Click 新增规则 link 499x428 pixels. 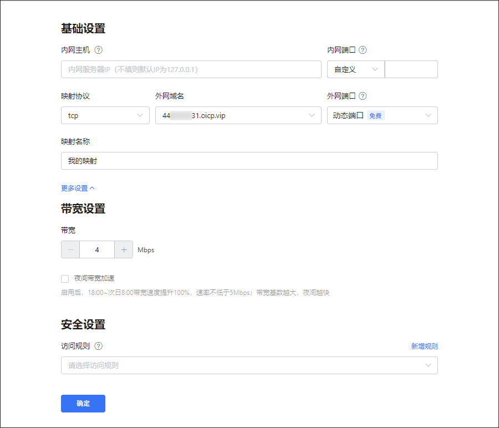pyautogui.click(x=424, y=346)
